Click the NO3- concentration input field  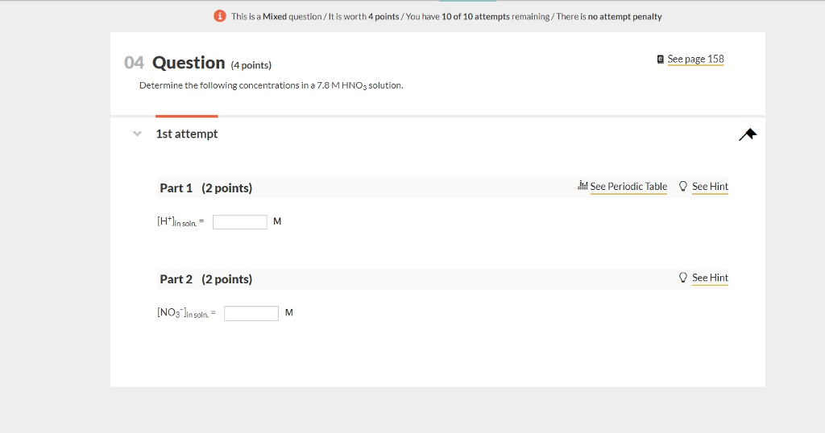click(x=251, y=313)
